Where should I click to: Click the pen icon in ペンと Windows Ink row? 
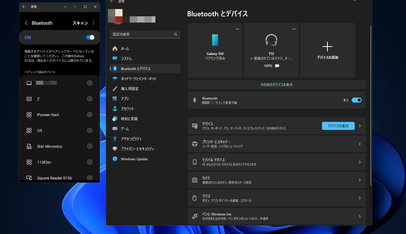point(195,216)
